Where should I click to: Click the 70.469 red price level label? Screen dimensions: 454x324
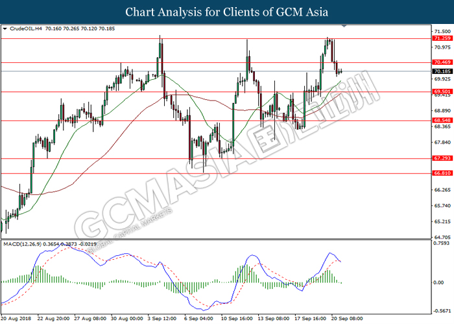(442, 62)
